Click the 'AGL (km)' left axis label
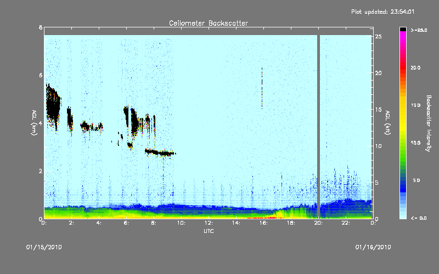The width and height of the screenshot is (439, 274). (x=34, y=123)
